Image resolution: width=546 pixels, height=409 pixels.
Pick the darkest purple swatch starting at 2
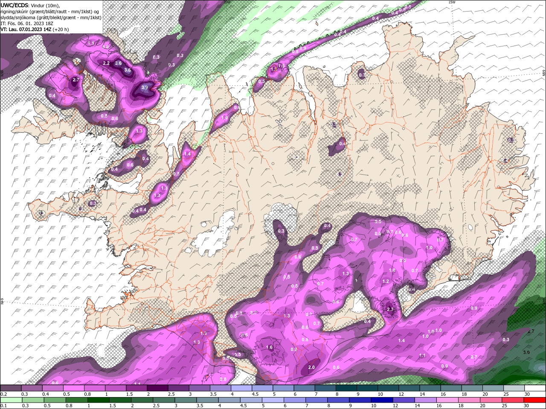[157, 388]
